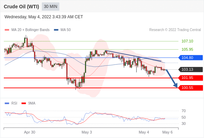Click the Research © 2022 Trading Central link
Viewport: 204px width, 138px height.
click(175, 30)
